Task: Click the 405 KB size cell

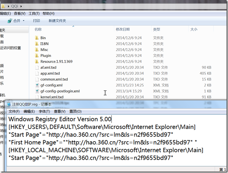Action: (205, 73)
